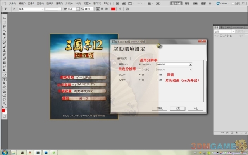Select the フルスクリーン radio button
The height and width of the screenshot is (155, 248).
(x=140, y=64)
